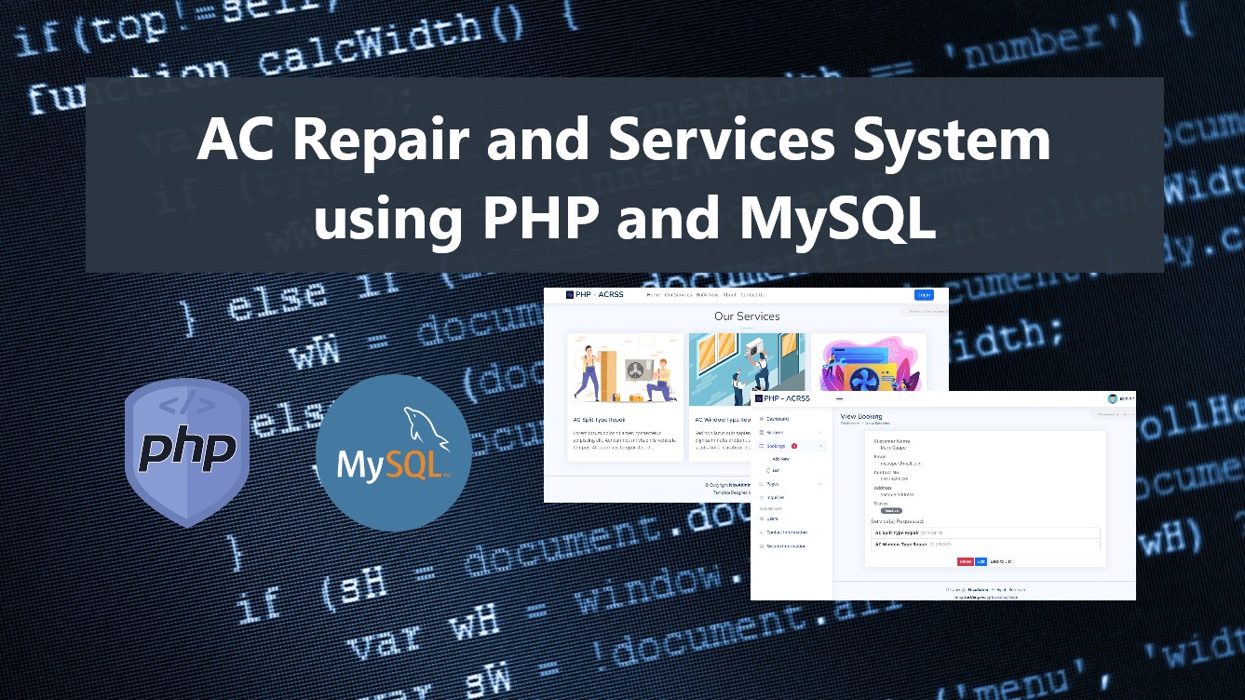
Task: Open the AC Split Type Repair image
Action: point(625,370)
